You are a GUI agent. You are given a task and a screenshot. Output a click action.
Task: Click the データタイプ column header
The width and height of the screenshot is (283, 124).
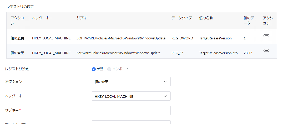tap(181, 18)
